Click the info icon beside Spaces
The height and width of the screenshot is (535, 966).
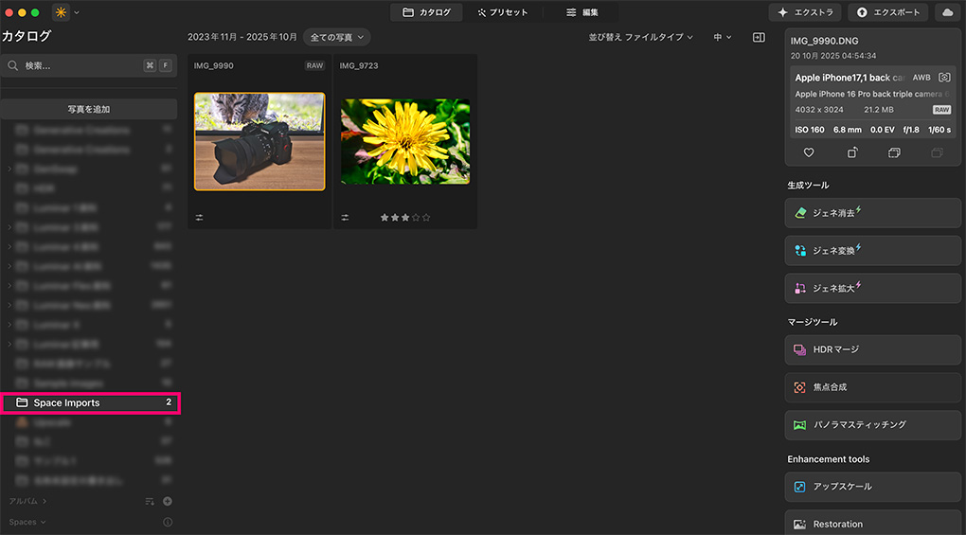[168, 522]
